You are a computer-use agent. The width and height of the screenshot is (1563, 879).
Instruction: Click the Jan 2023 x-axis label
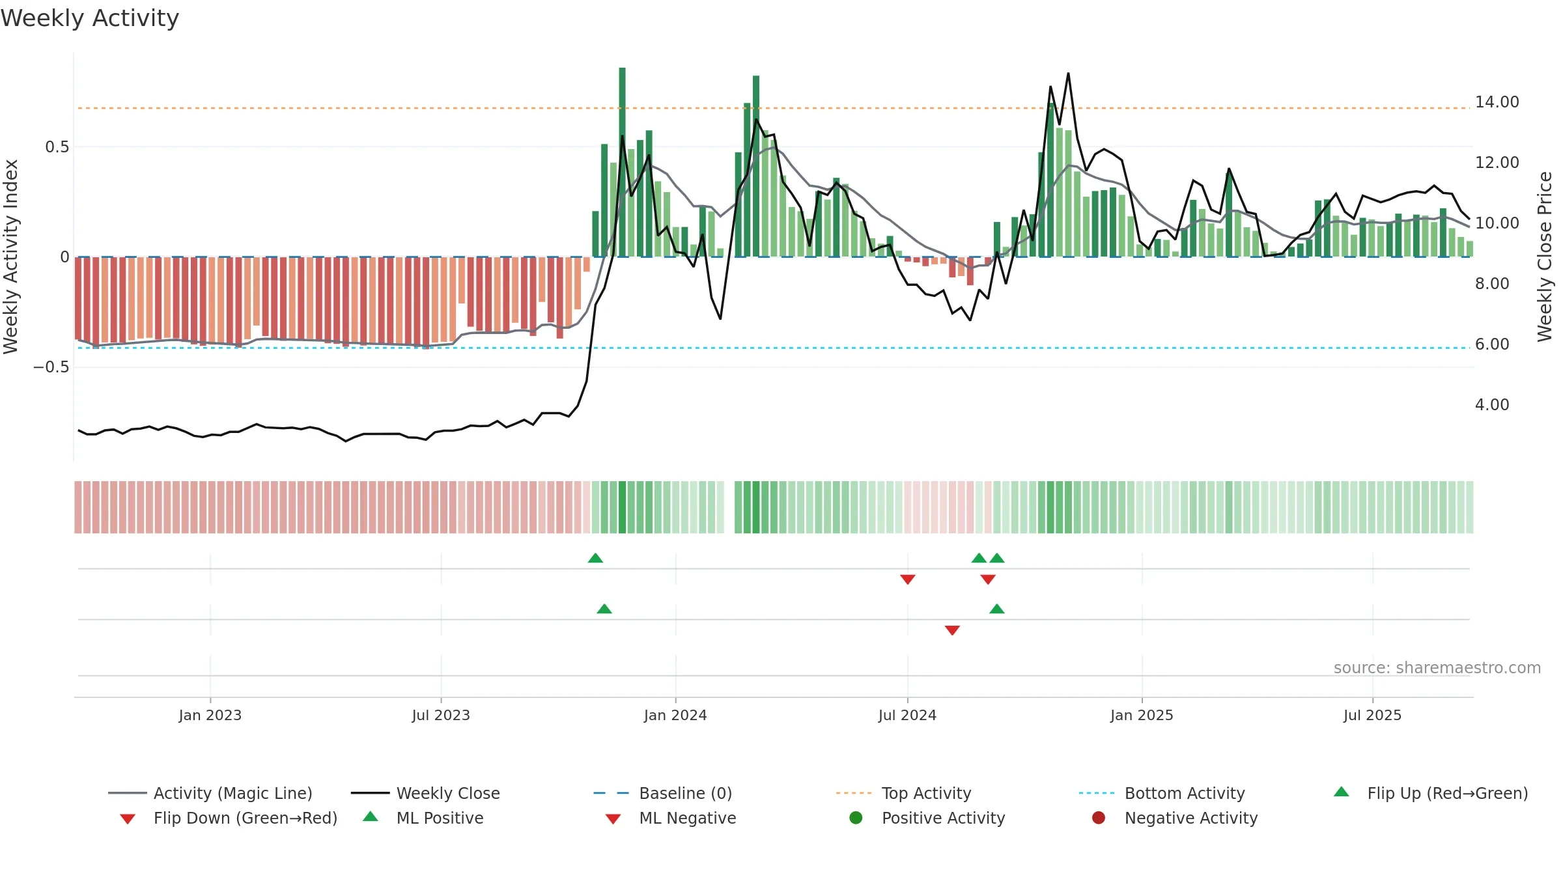210,716
